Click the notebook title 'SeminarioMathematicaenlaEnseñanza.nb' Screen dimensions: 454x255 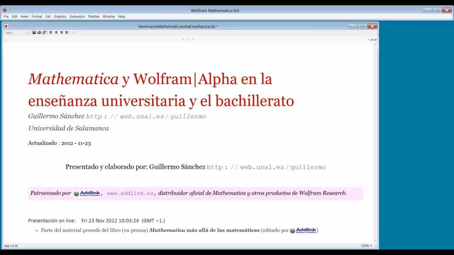click(178, 26)
